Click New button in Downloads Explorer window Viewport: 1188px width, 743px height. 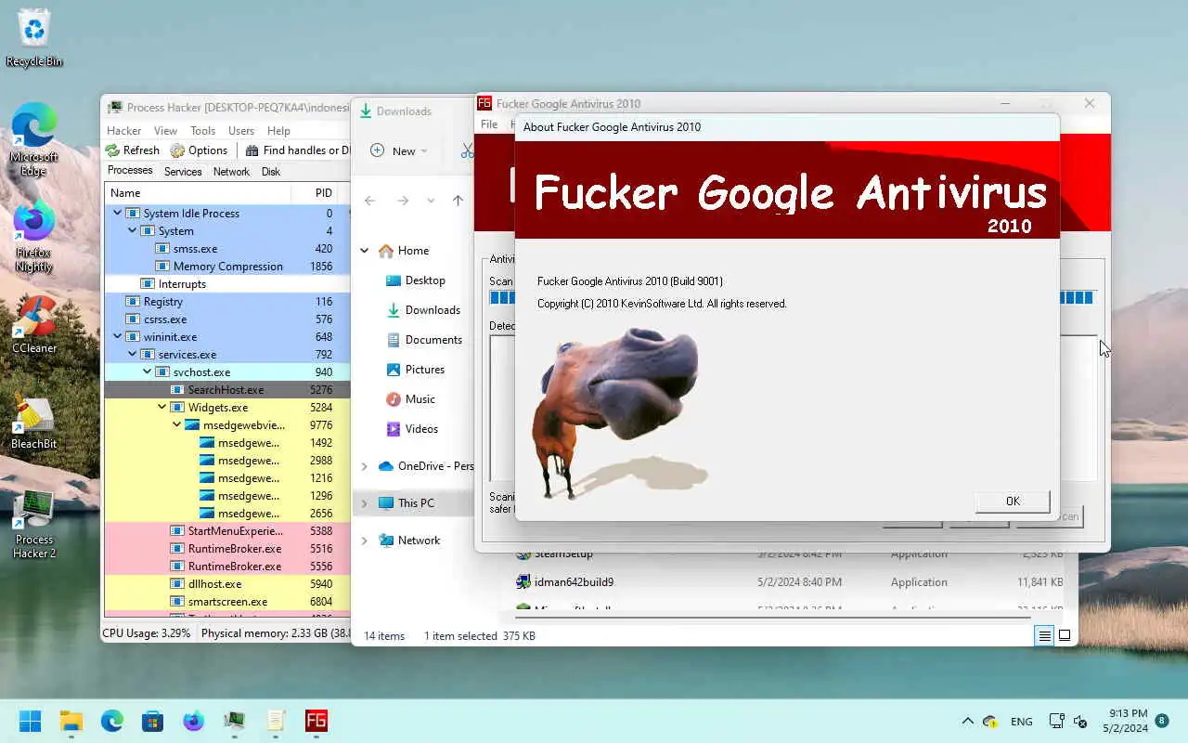click(399, 150)
